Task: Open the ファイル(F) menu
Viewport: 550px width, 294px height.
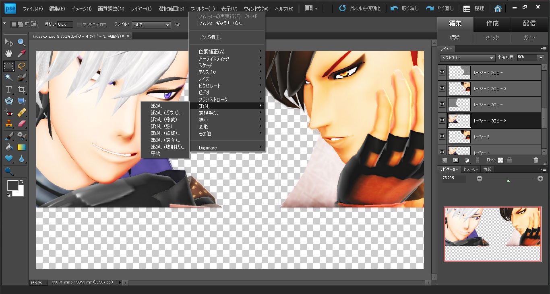Action: (33, 8)
